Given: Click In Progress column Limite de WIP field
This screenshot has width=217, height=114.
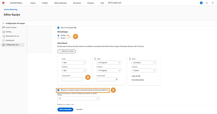Looking at the screenshot, I should pos(107,79).
